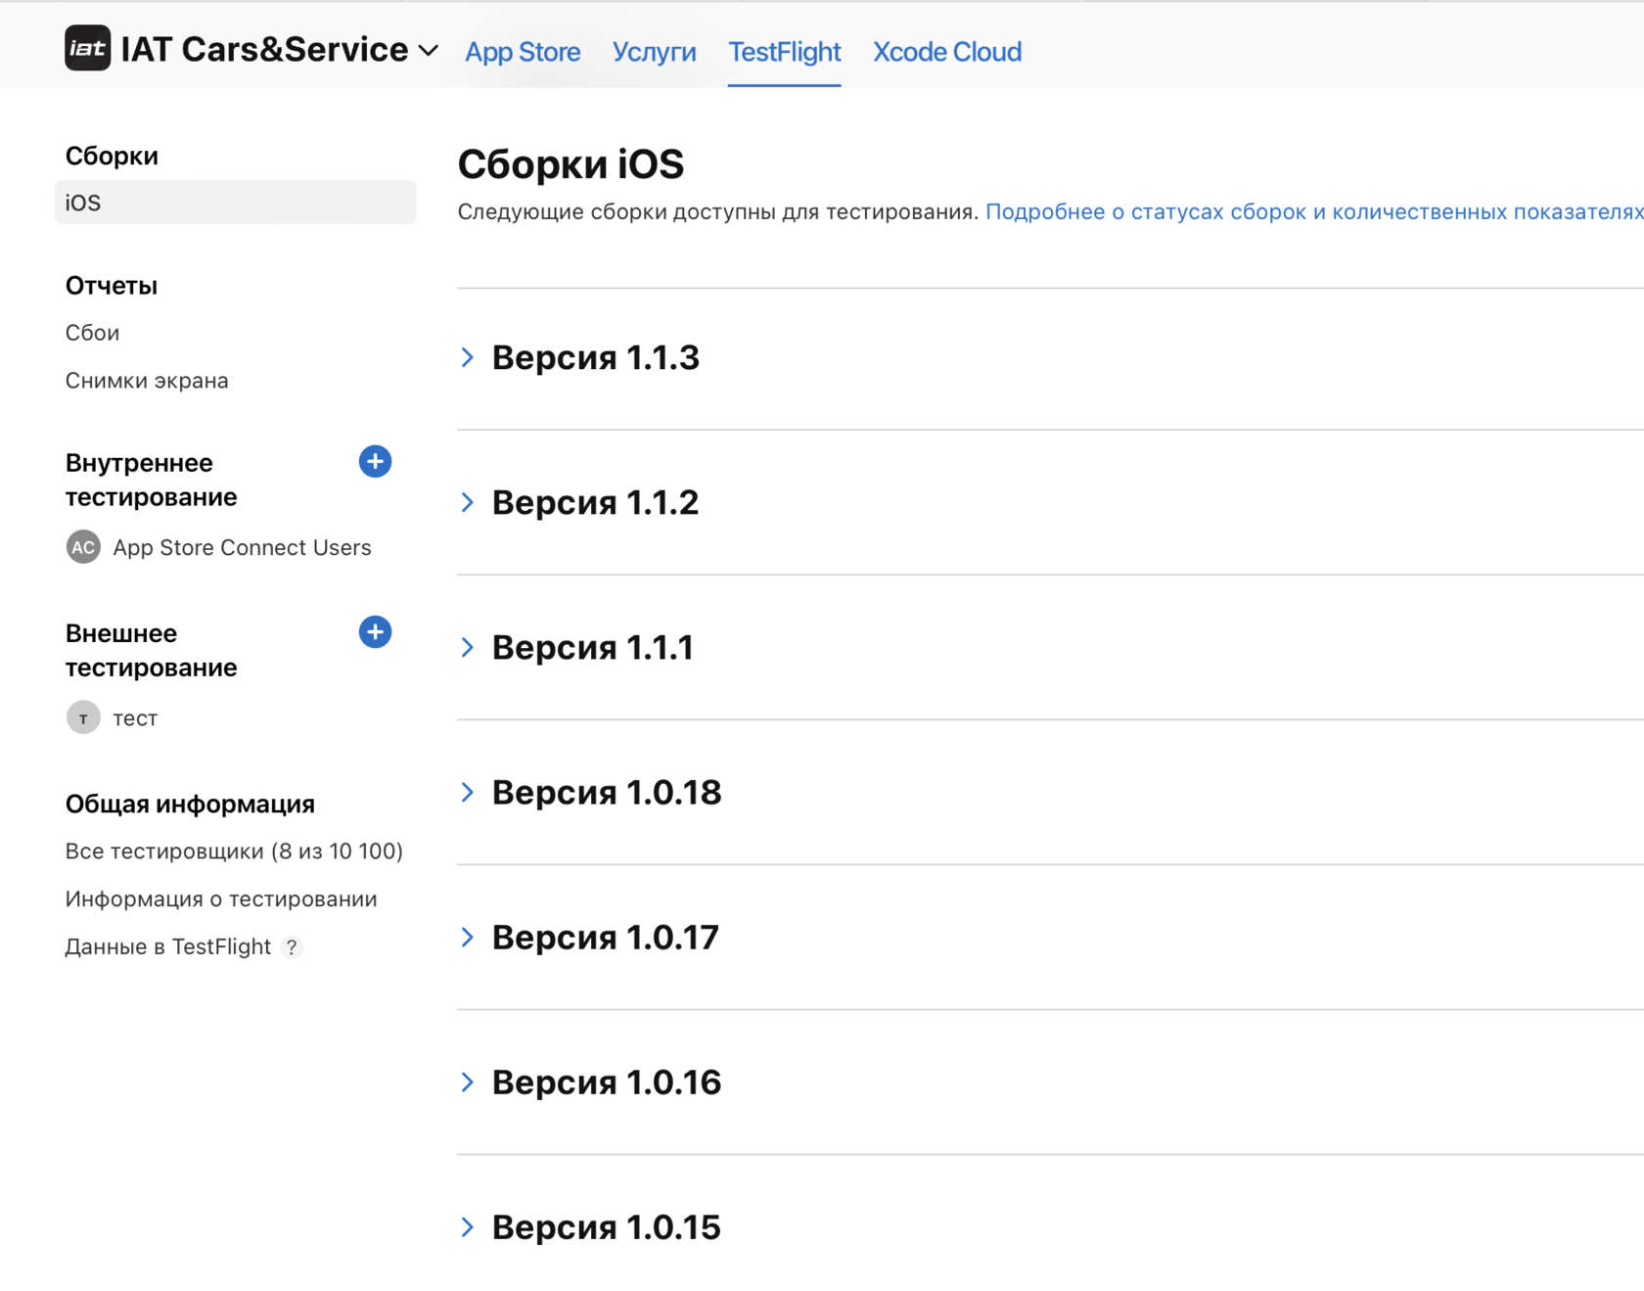This screenshot has width=1644, height=1291.
Task: Expand the Версия 1.0.17 chevron
Action: 468,938
